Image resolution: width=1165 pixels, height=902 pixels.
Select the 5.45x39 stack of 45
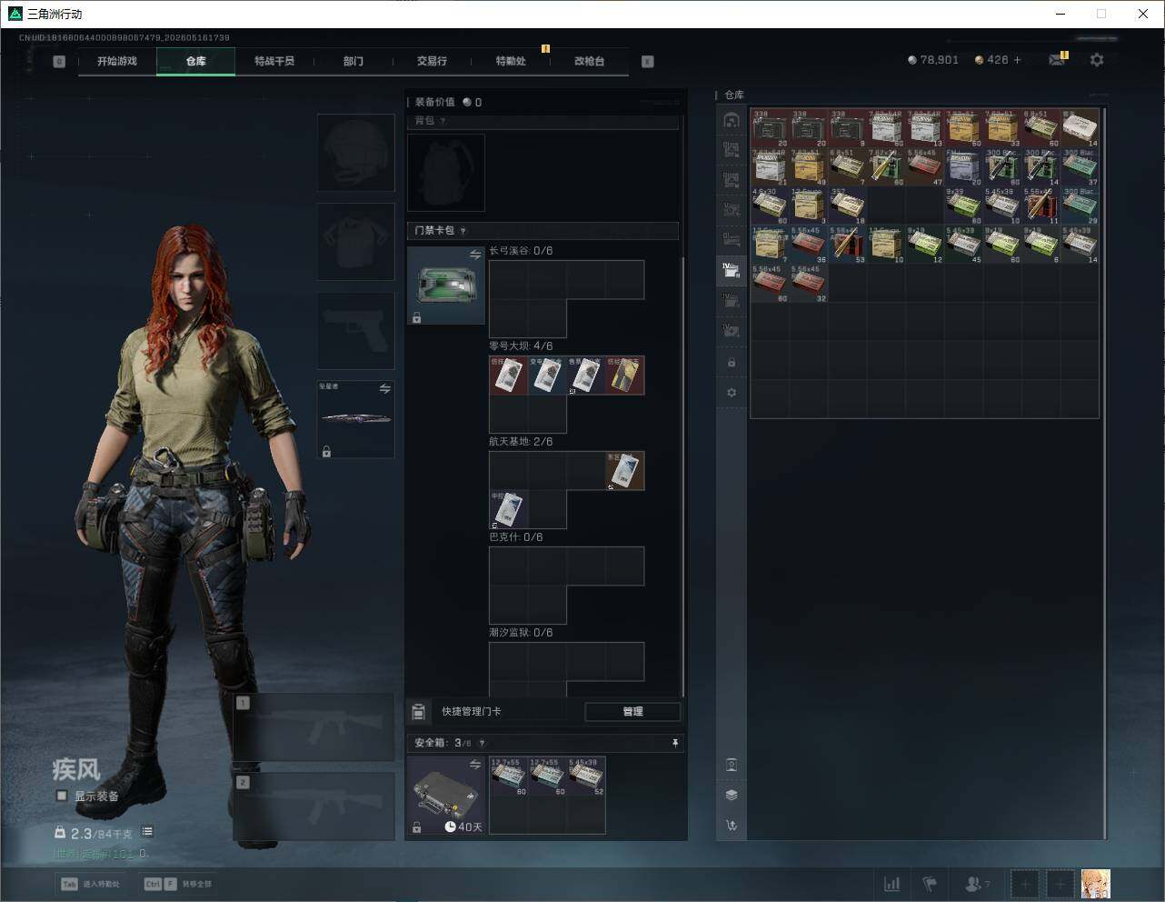click(963, 245)
